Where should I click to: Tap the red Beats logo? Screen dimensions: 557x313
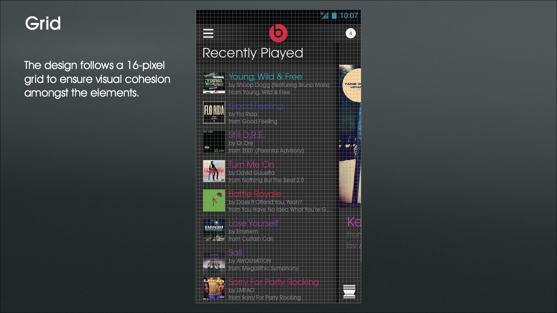pos(278,33)
